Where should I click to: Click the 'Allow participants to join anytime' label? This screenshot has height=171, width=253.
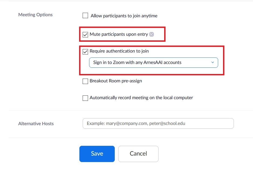(x=124, y=16)
